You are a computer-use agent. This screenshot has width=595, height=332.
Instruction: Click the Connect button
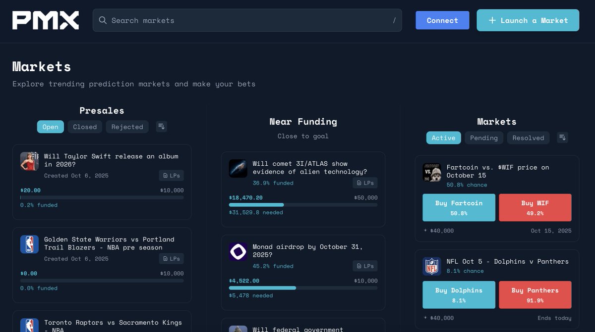(x=442, y=20)
